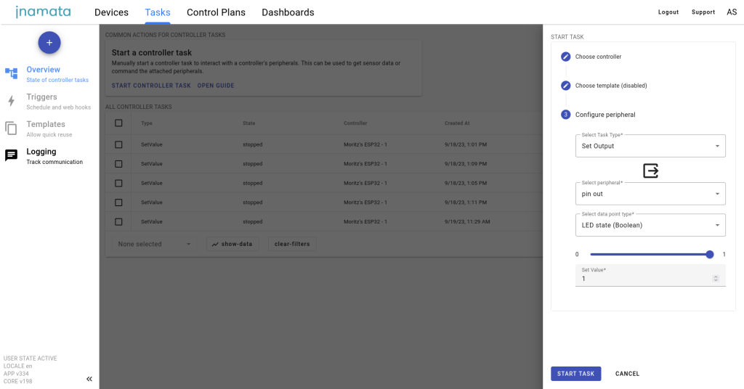Click the Set Output arrow icon
Screen dimensions: 744x389
click(650, 171)
